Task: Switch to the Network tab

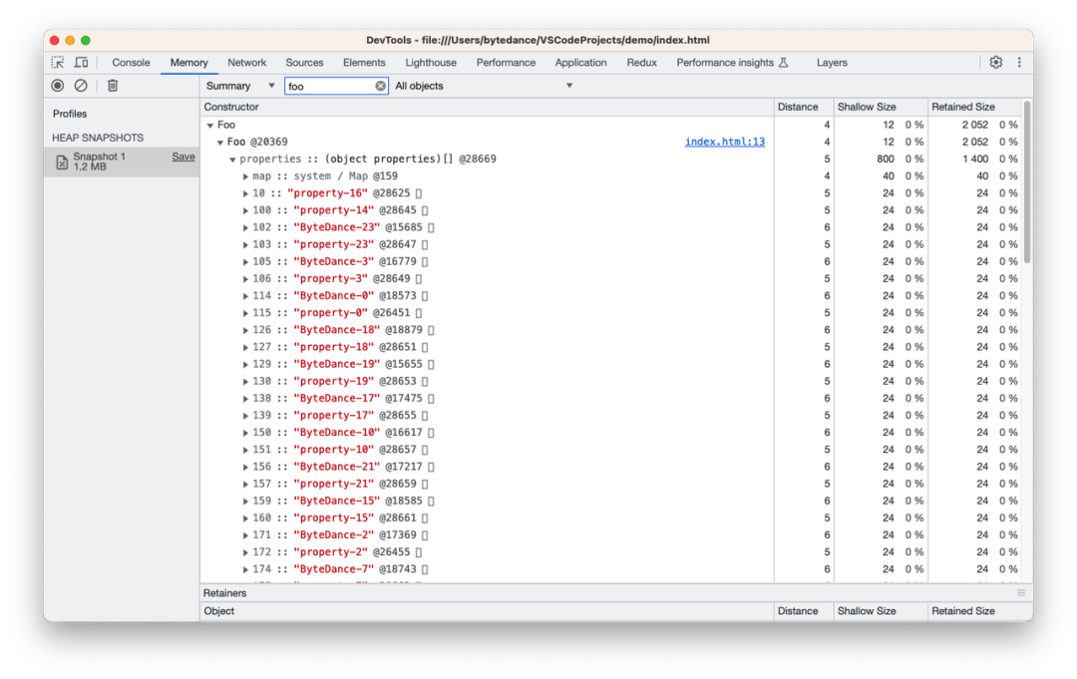Action: pos(246,63)
